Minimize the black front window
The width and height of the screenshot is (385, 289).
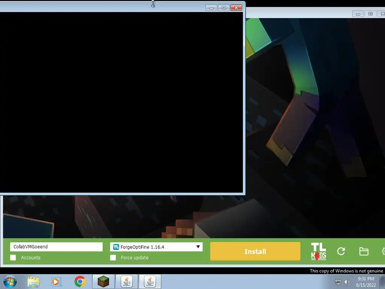click(211, 8)
